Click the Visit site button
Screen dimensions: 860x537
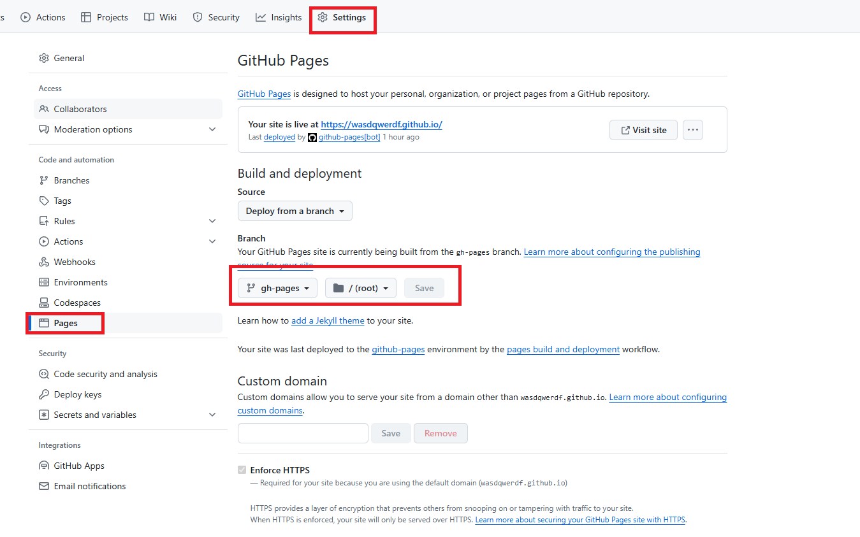(643, 130)
